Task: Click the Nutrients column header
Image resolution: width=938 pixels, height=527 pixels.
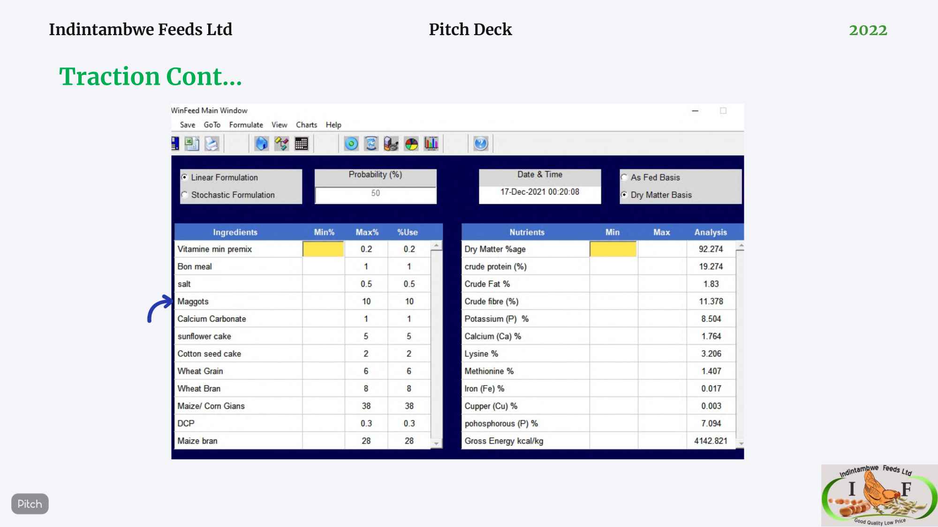Action: click(x=527, y=232)
